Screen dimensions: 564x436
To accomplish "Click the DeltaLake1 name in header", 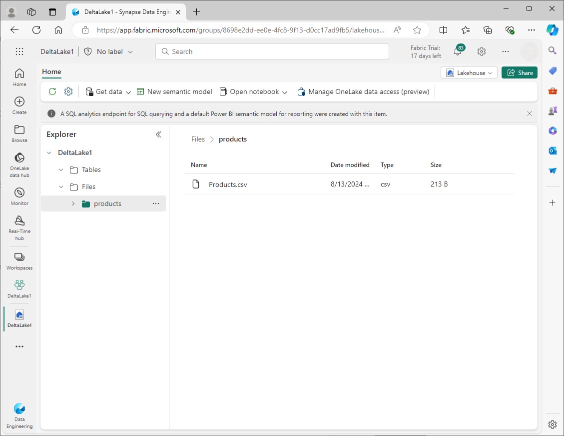I will tap(57, 51).
